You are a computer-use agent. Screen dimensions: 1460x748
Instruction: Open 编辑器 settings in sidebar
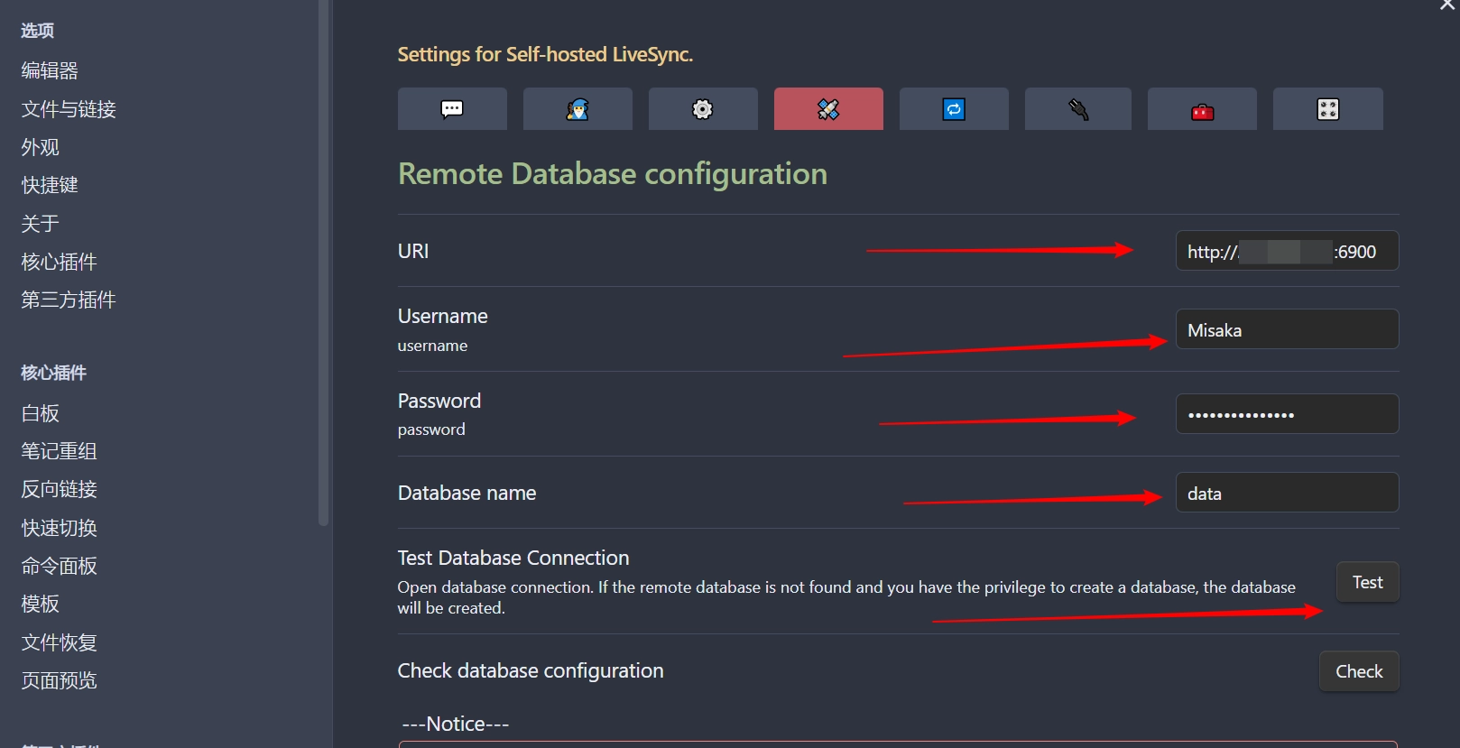[x=50, y=70]
